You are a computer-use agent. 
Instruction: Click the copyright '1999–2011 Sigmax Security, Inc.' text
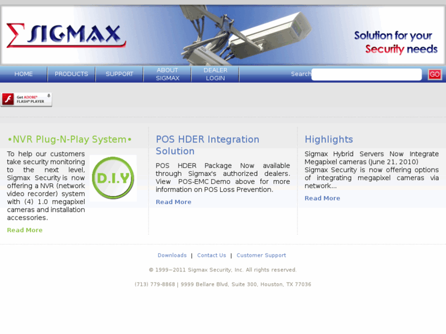tap(223, 270)
